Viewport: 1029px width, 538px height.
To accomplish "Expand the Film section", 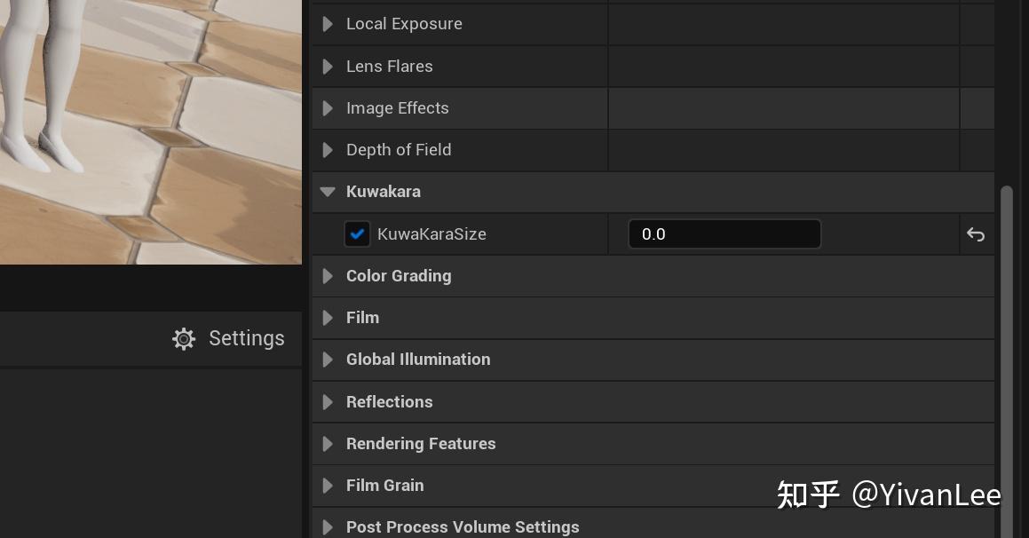I will click(328, 317).
